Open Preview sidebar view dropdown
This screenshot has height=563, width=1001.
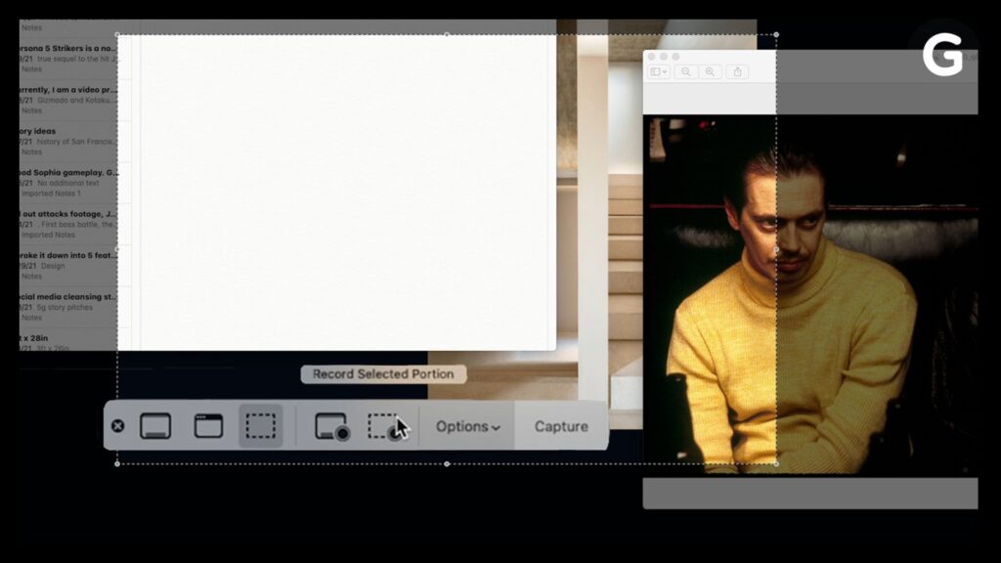[659, 71]
